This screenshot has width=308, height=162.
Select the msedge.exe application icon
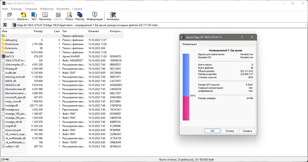pos(3,110)
